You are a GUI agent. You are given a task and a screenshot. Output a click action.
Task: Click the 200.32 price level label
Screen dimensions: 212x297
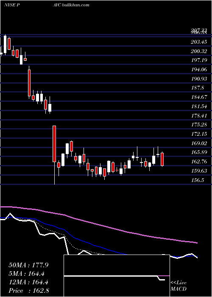coord(199,51)
